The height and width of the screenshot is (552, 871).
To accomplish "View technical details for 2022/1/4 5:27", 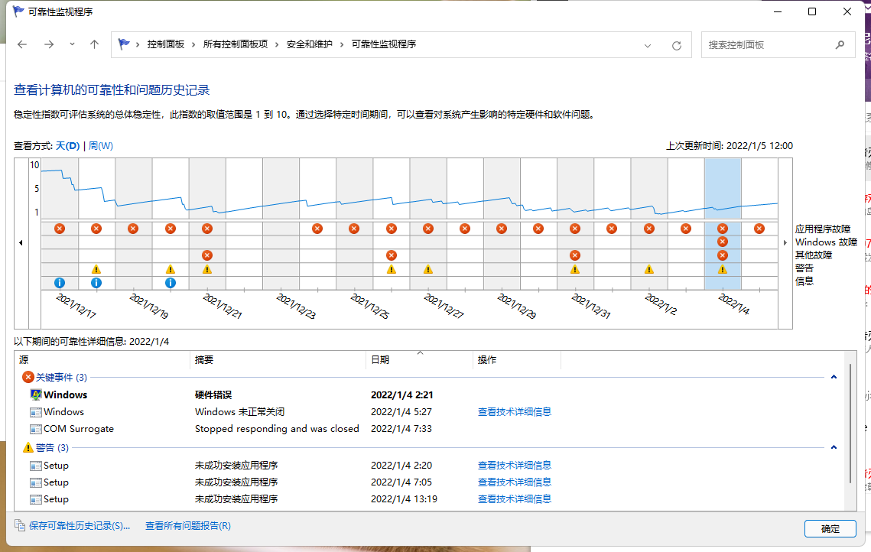I will (515, 412).
